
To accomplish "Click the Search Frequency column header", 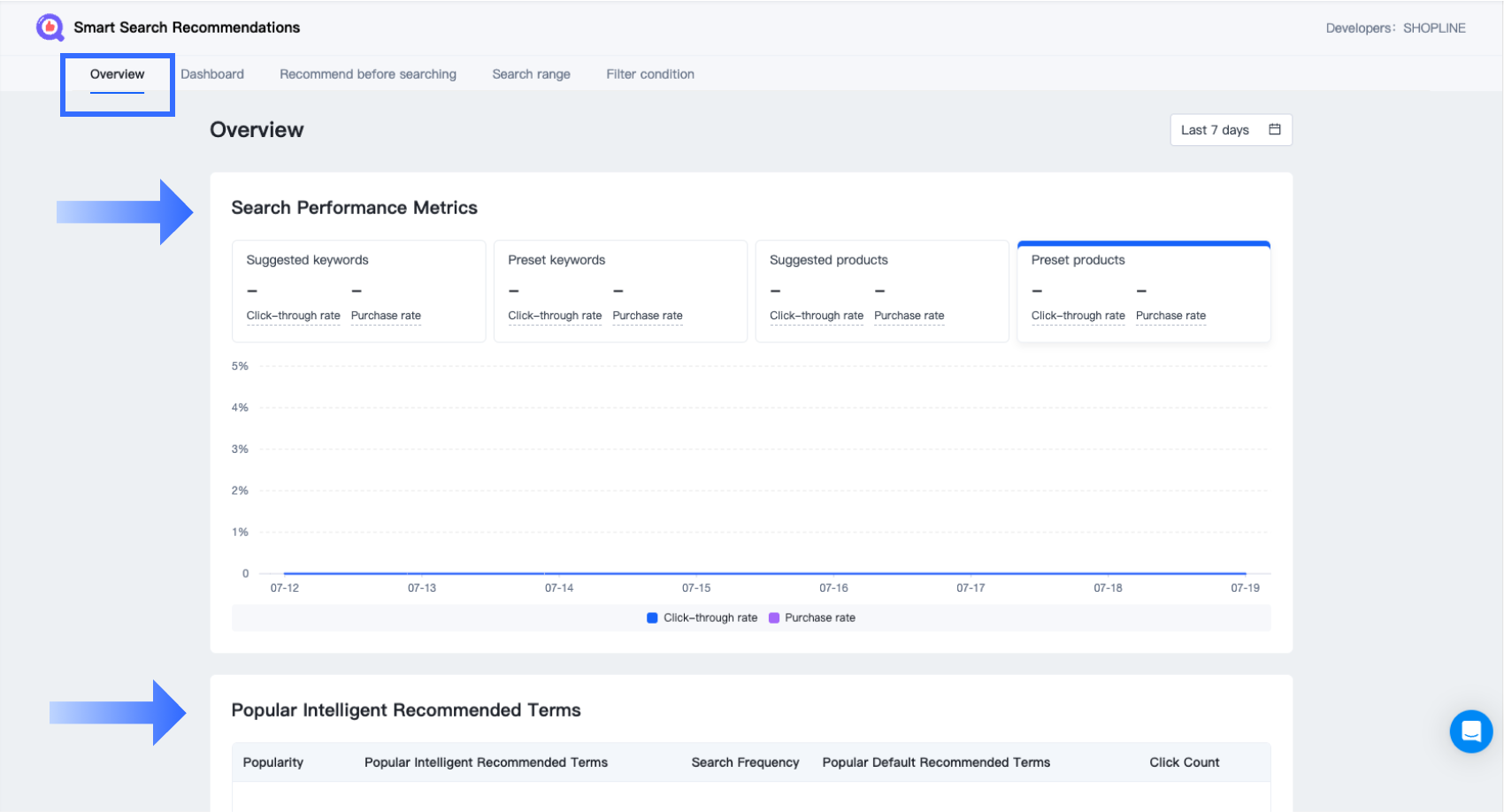I will tap(745, 762).
